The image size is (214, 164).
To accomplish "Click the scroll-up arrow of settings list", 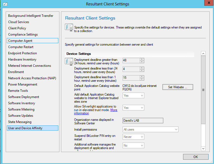I will (203, 53).
